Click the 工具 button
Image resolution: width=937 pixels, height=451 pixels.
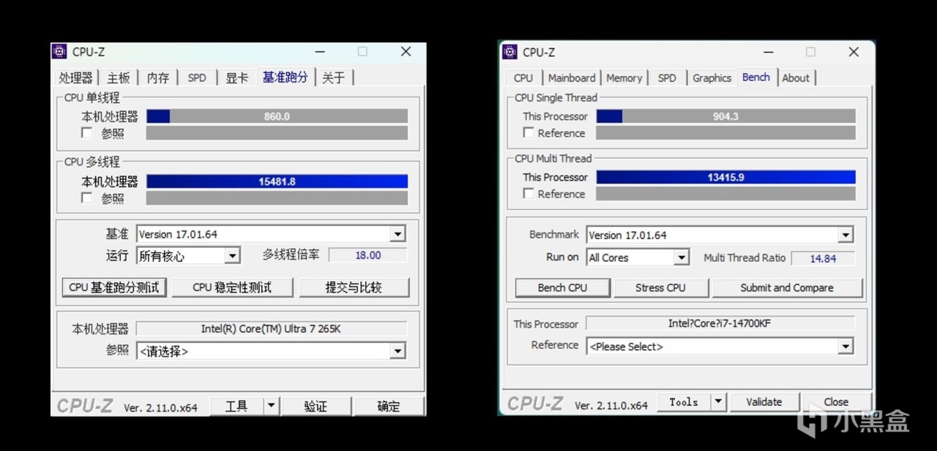click(236, 406)
